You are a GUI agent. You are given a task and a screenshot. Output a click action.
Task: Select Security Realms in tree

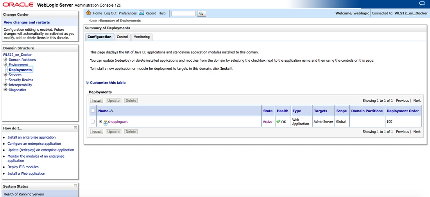point(21,80)
